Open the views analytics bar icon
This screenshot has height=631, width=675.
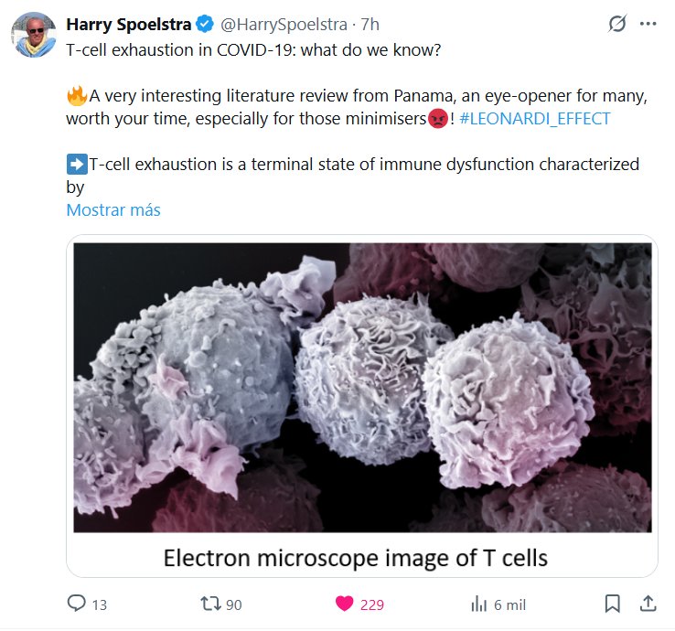(477, 604)
